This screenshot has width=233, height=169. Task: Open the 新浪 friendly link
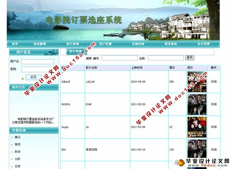coord(17,152)
